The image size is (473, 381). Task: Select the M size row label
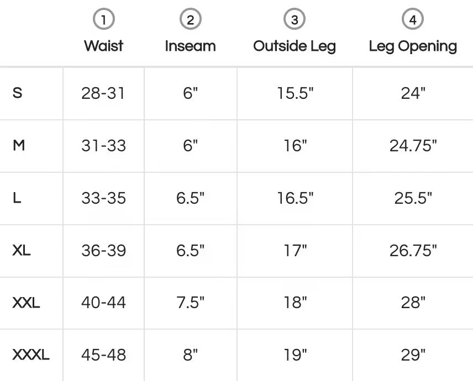pyautogui.click(x=19, y=145)
